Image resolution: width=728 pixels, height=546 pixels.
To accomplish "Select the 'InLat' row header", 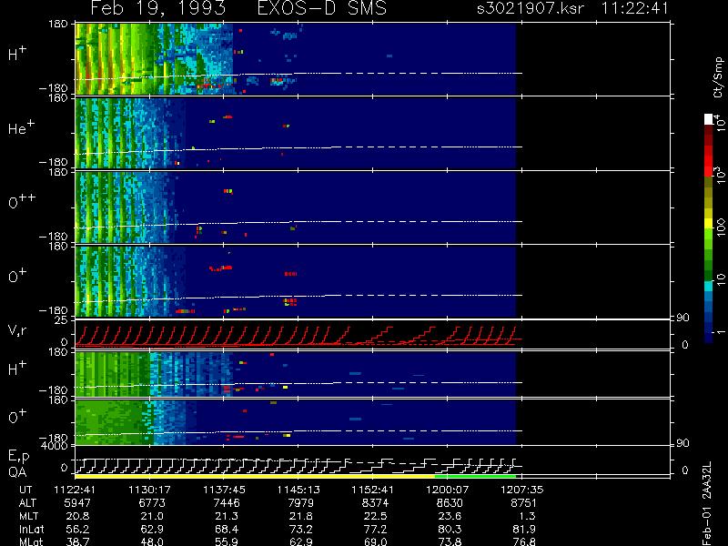I will coord(31,530).
